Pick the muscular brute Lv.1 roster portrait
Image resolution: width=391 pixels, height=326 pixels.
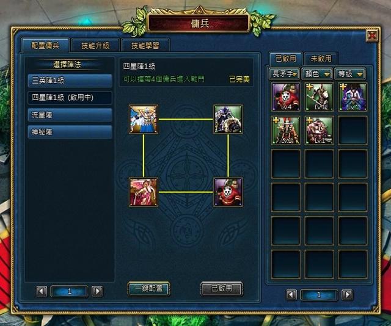pos(319,130)
